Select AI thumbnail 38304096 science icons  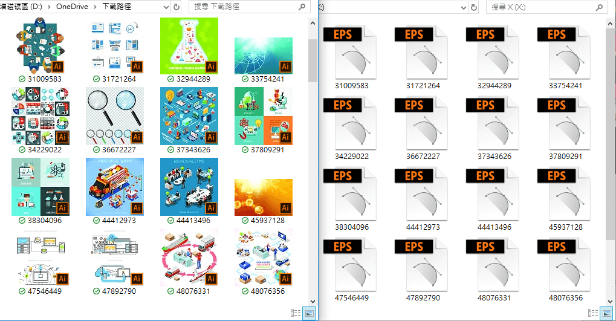click(41, 187)
